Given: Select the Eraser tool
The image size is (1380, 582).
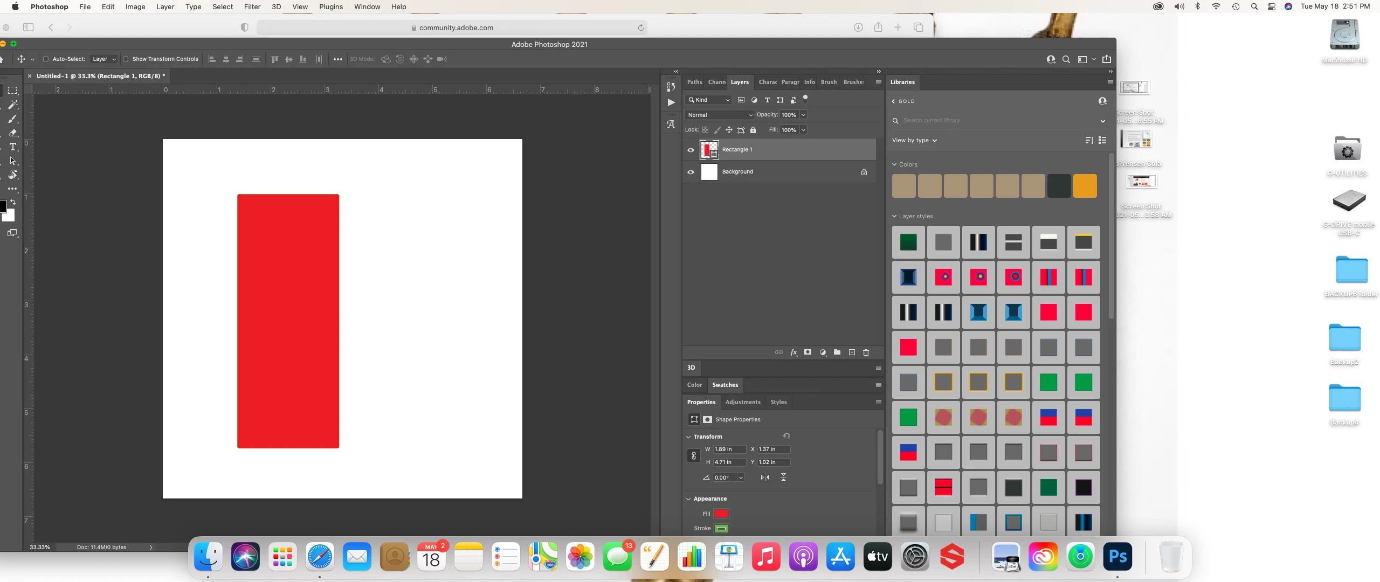Looking at the screenshot, I should pyautogui.click(x=13, y=133).
